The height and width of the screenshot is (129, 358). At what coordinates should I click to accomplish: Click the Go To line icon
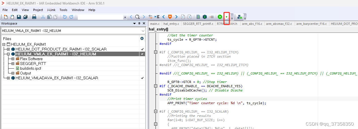(157, 17)
